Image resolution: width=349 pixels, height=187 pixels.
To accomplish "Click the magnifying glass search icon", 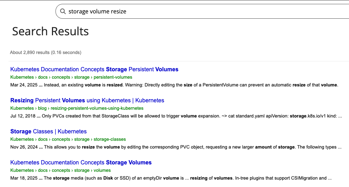I will pyautogui.click(x=63, y=11).
